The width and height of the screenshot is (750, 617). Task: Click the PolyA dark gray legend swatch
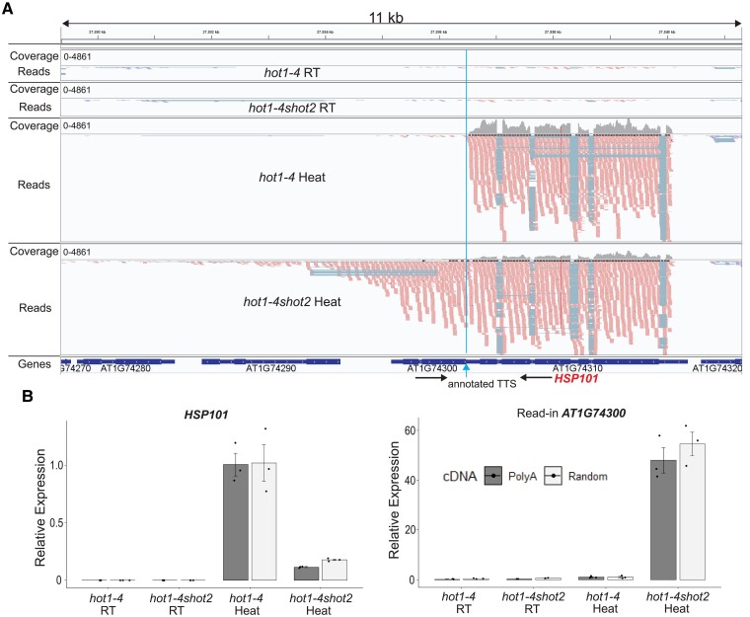click(x=493, y=476)
